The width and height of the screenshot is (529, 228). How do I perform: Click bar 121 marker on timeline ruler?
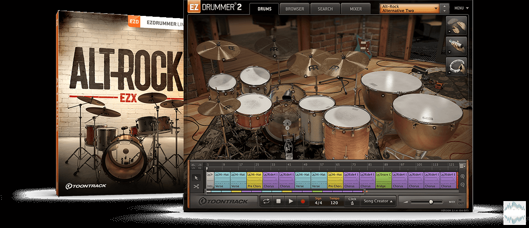(451, 164)
